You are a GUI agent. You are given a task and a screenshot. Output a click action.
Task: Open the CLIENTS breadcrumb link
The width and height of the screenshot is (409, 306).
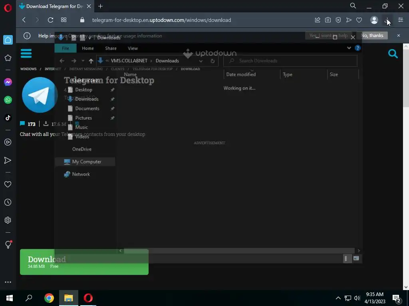click(117, 69)
